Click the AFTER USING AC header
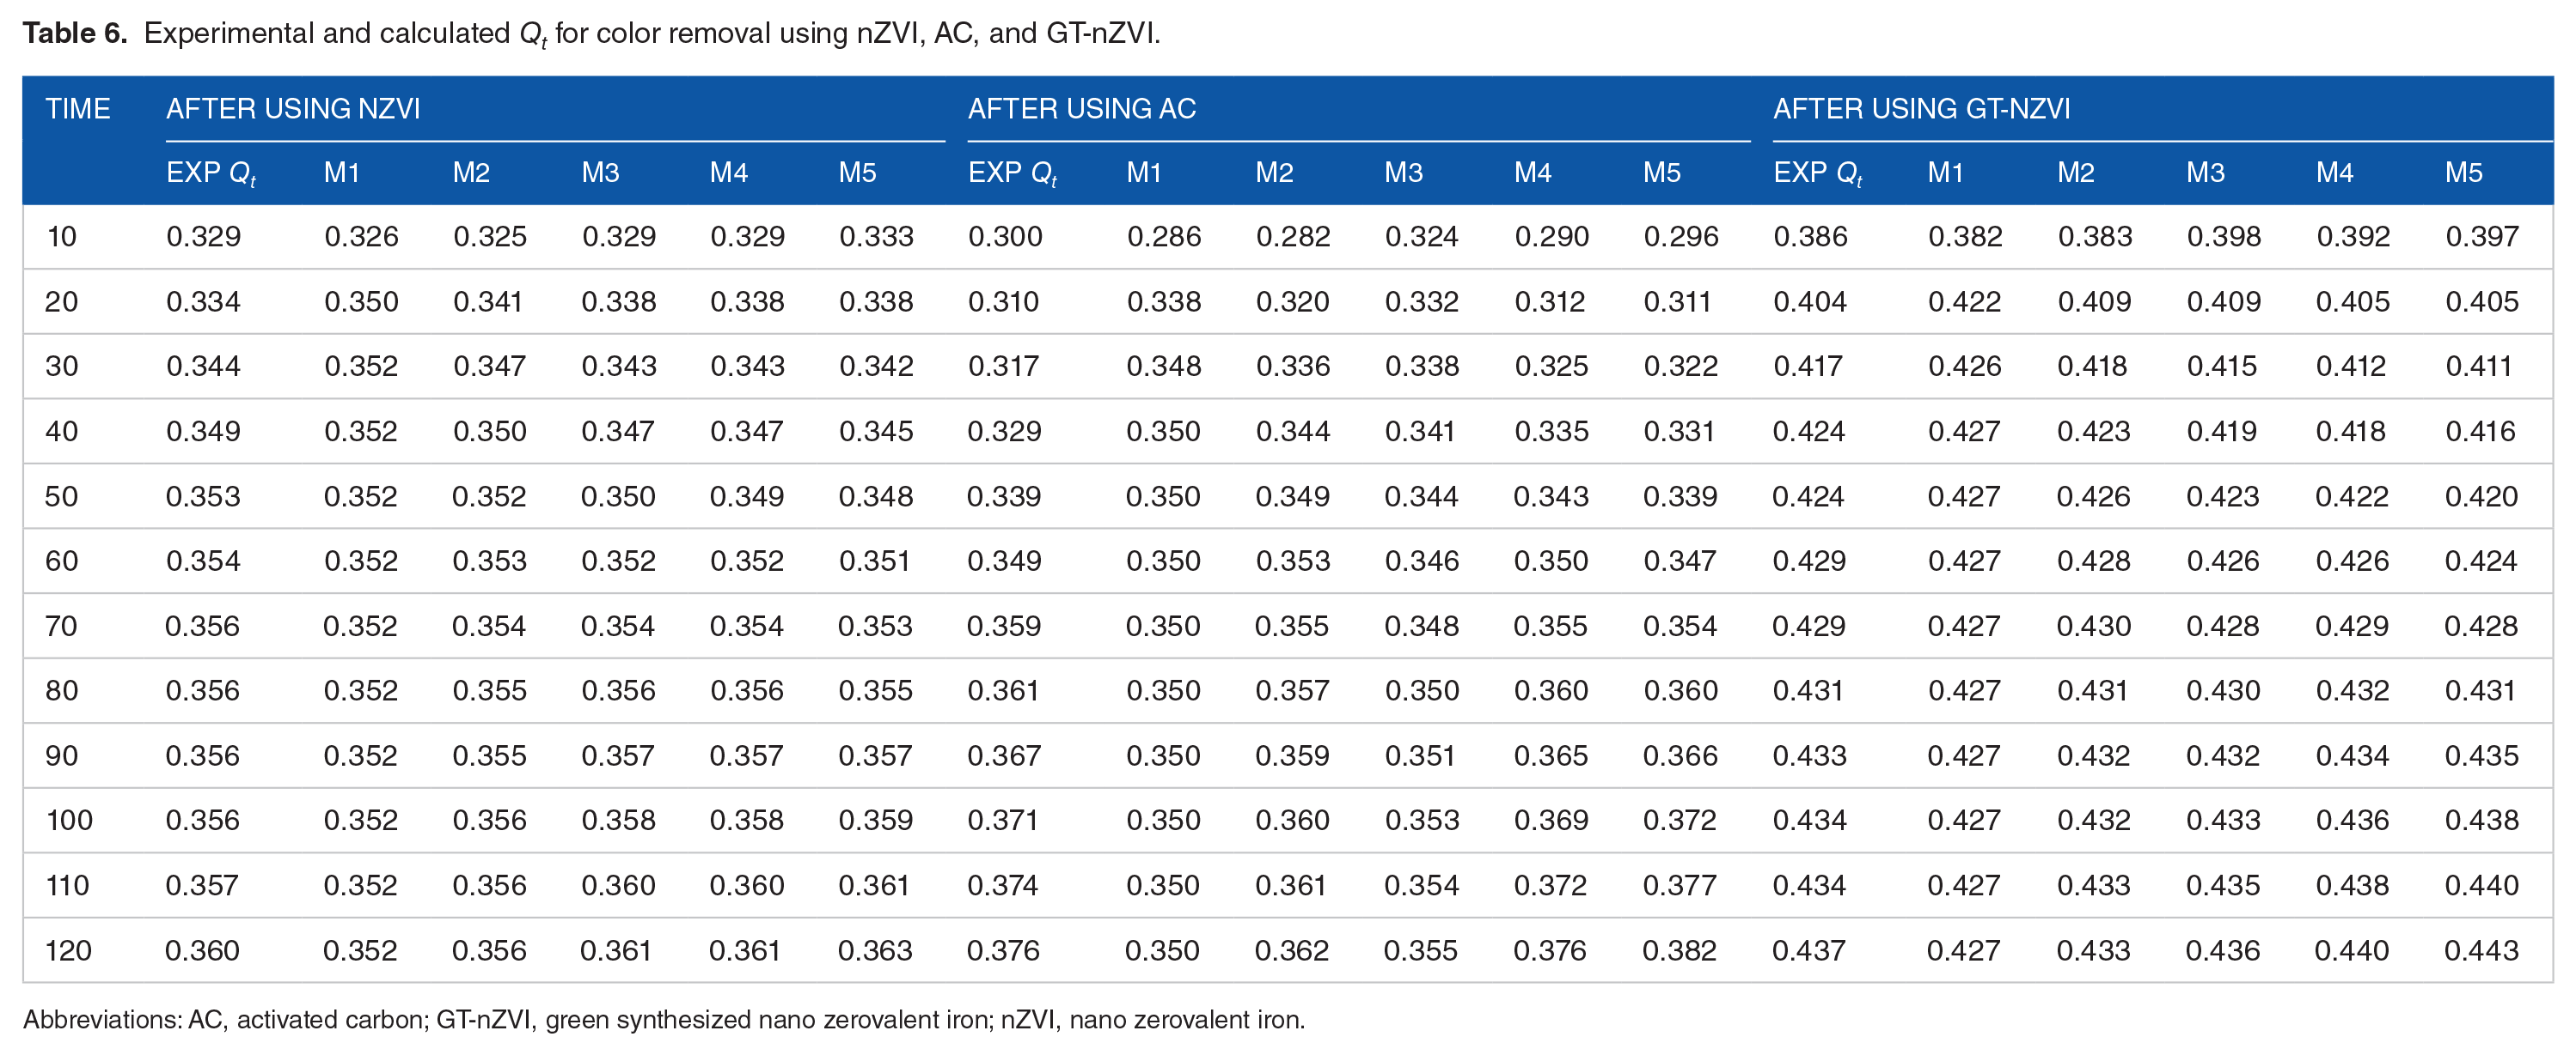 pyautogui.click(x=1081, y=108)
